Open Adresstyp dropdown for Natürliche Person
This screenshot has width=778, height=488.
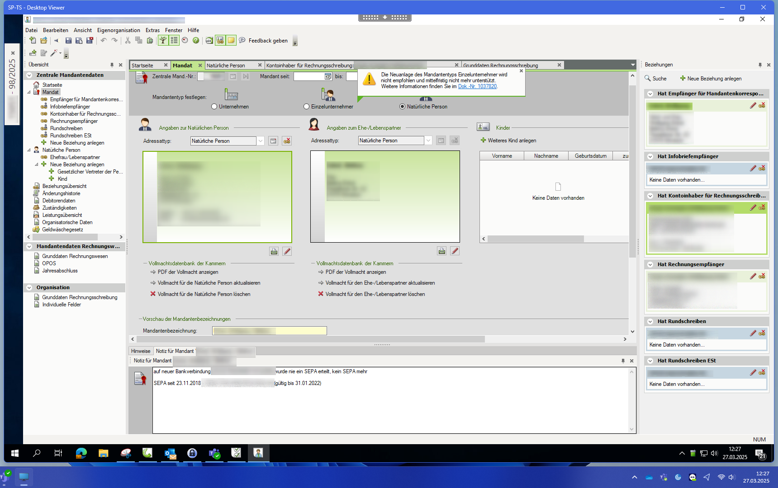click(x=261, y=141)
